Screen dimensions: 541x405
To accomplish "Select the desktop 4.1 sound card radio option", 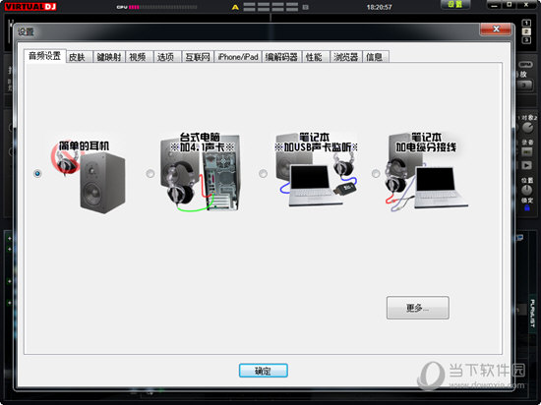I will (x=150, y=173).
